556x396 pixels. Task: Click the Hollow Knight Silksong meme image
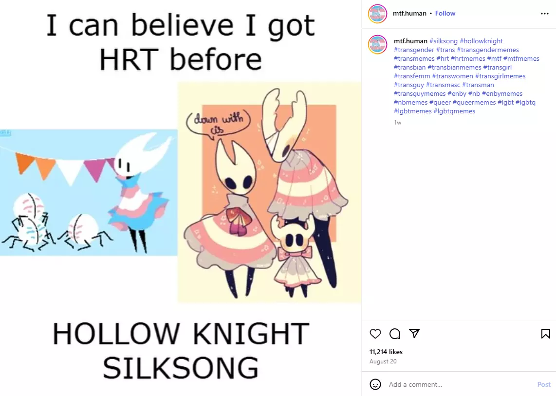[181, 198]
